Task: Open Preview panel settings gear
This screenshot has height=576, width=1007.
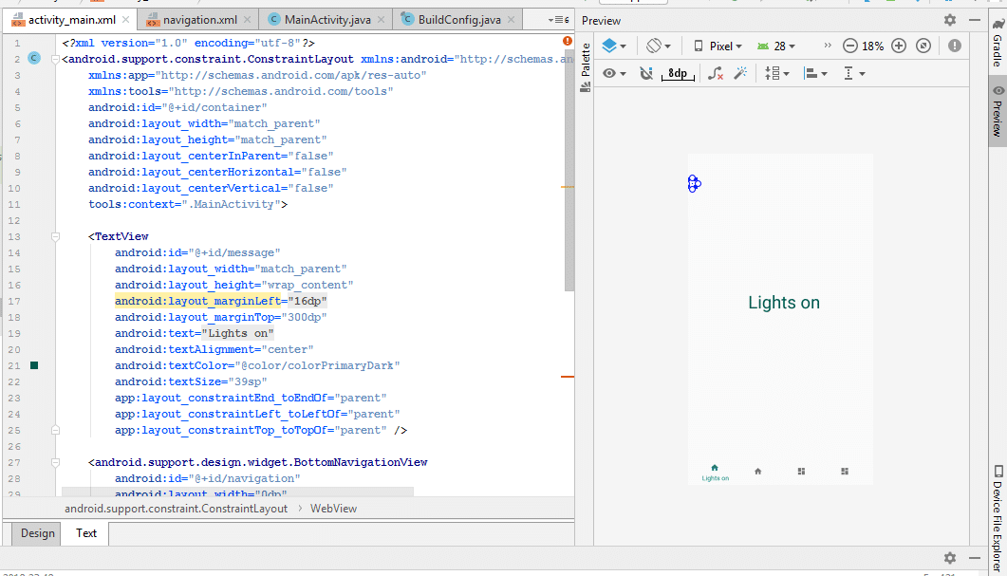Action: tap(949, 20)
